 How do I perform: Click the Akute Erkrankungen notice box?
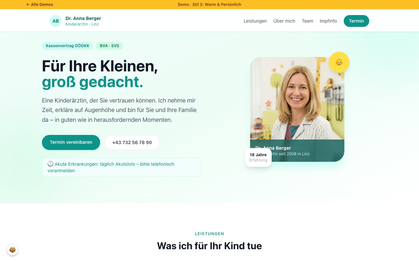[122, 167]
